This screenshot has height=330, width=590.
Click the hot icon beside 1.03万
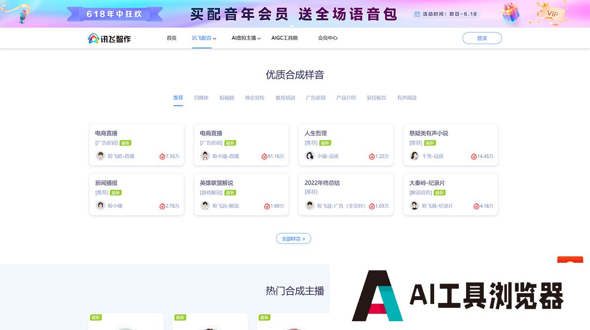click(x=372, y=206)
